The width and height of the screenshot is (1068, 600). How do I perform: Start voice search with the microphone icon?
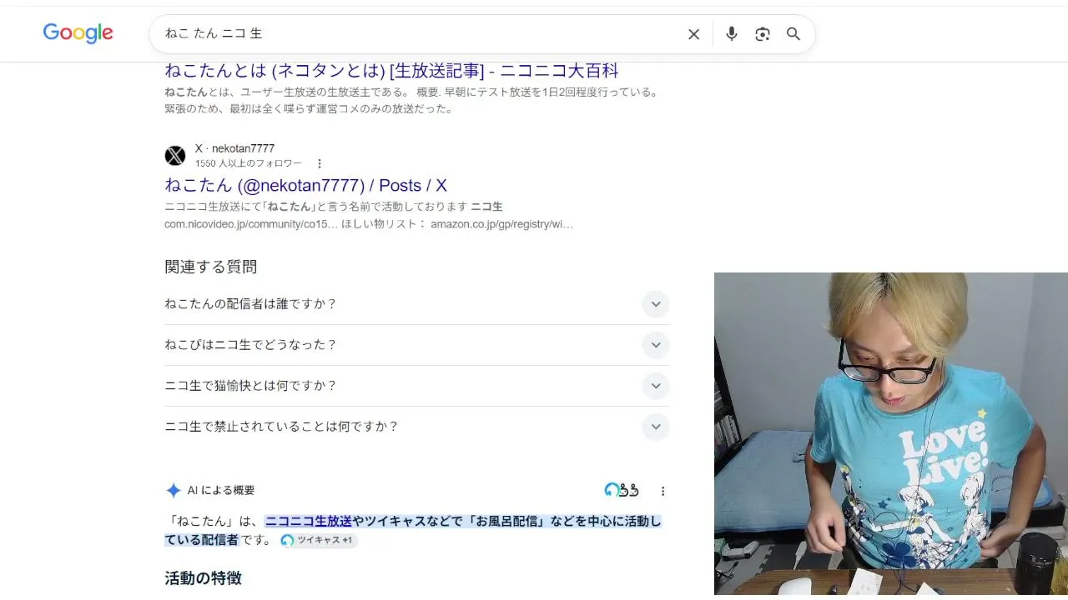pos(732,34)
